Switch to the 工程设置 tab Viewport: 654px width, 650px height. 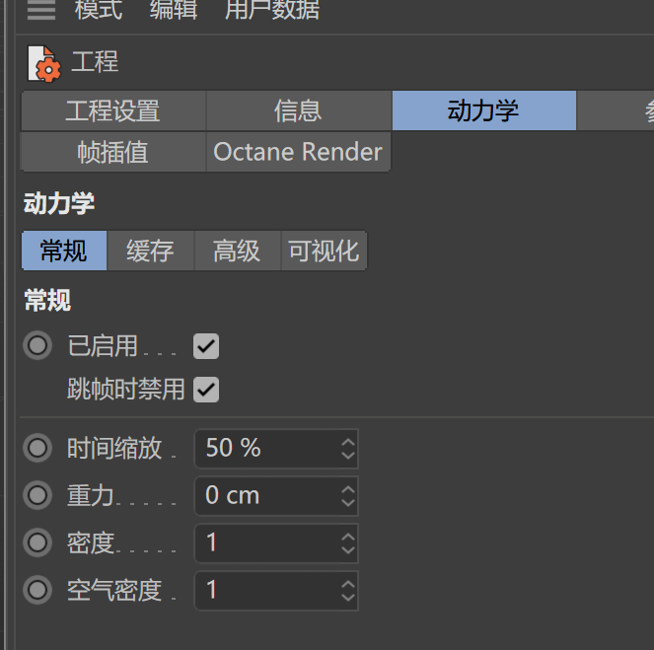(x=113, y=110)
